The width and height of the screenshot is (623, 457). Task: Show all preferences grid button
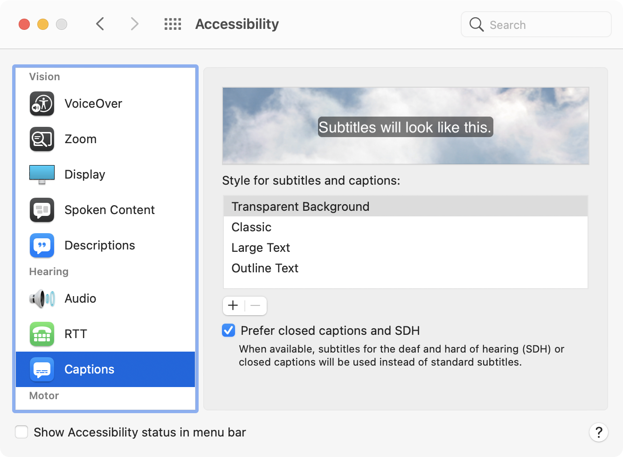coord(173,24)
